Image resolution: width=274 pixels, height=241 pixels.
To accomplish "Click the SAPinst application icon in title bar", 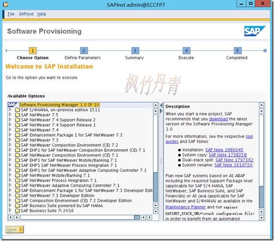I will pyautogui.click(x=6, y=4).
